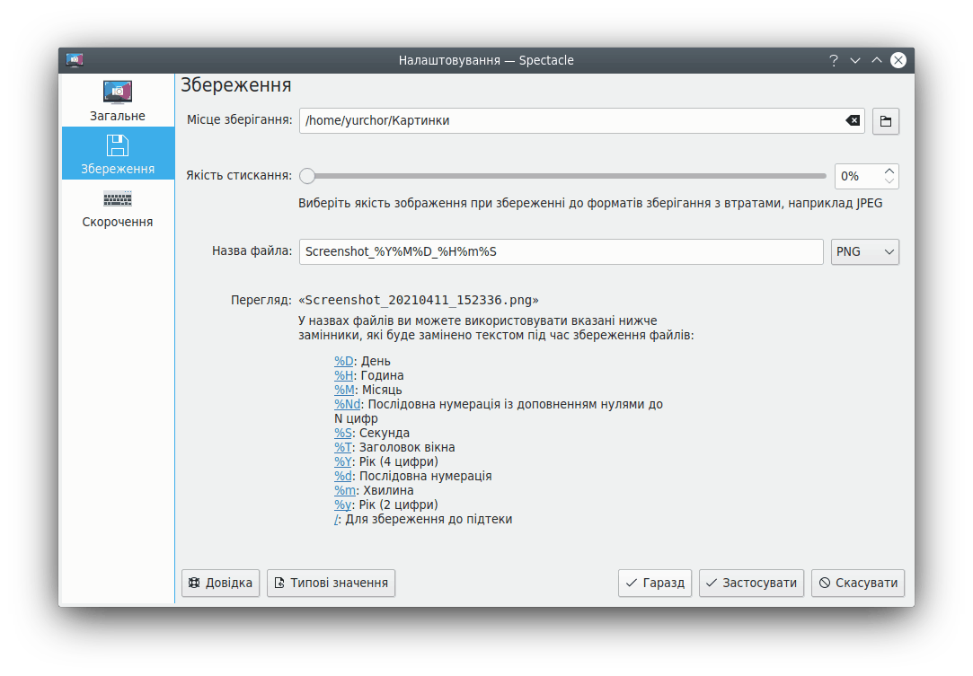Image resolution: width=973 pixels, height=676 pixels.
Task: Click the compression quality slider handle
Action: point(307,176)
